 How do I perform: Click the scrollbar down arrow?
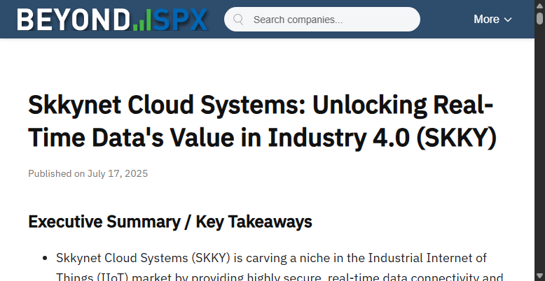point(540,277)
